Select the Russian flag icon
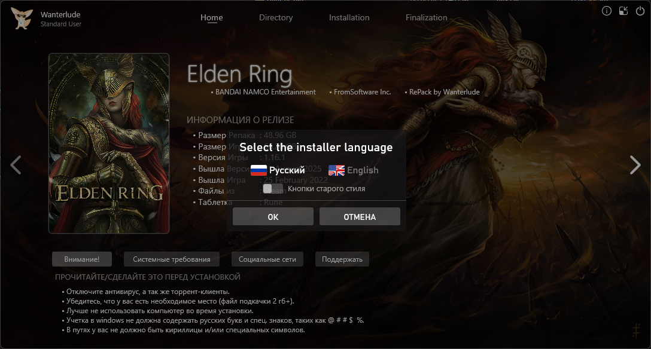 [258, 170]
